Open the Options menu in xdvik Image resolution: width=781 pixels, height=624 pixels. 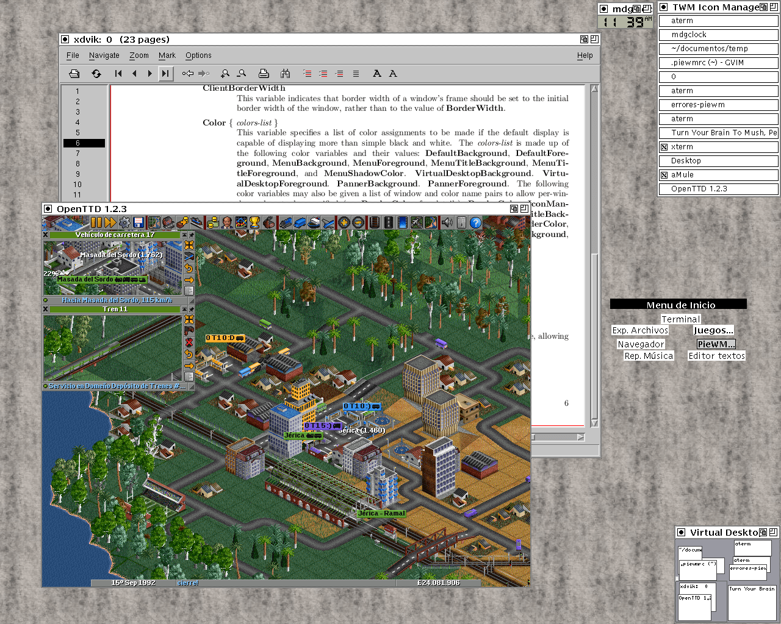198,55
